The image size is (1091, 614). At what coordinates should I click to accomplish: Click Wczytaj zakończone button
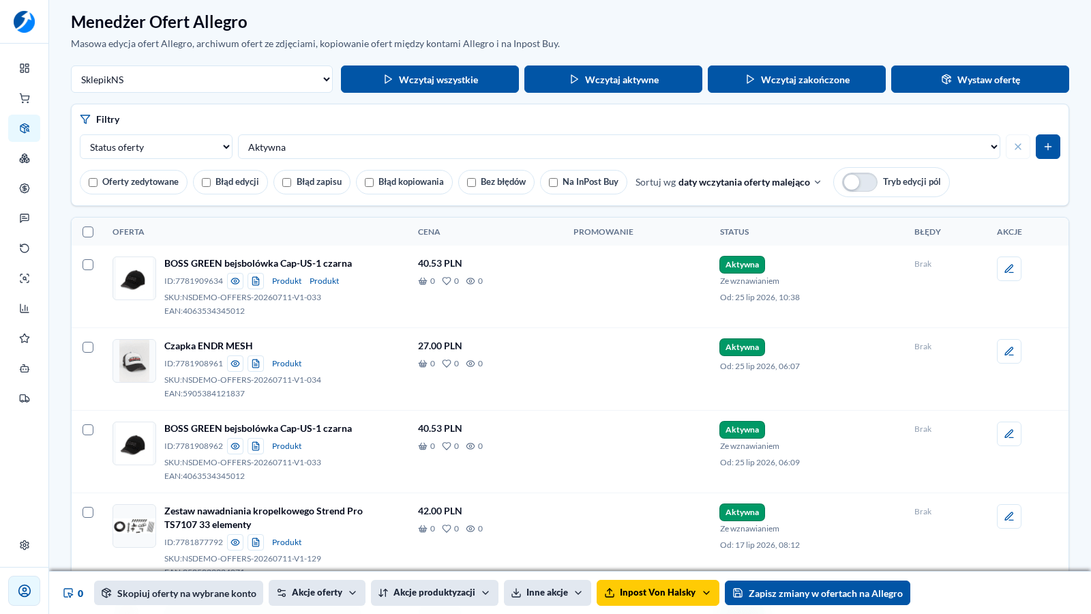(796, 79)
